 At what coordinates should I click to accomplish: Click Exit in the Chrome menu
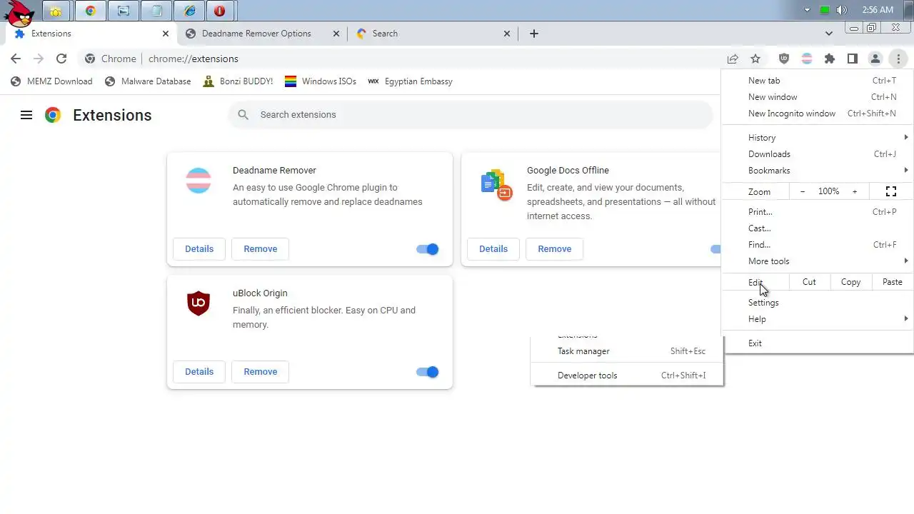[818, 343]
